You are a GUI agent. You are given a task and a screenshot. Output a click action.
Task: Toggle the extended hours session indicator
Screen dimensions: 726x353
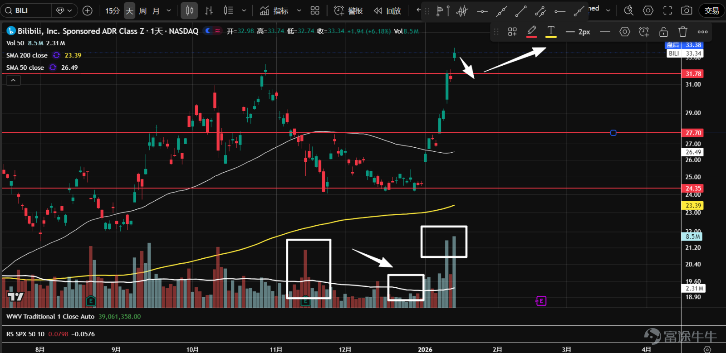tap(208, 31)
